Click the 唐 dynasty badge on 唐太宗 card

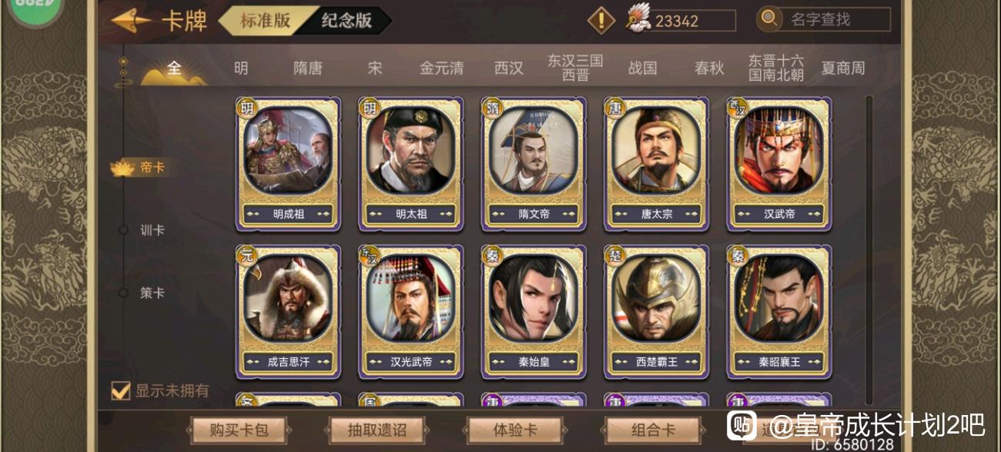615,108
